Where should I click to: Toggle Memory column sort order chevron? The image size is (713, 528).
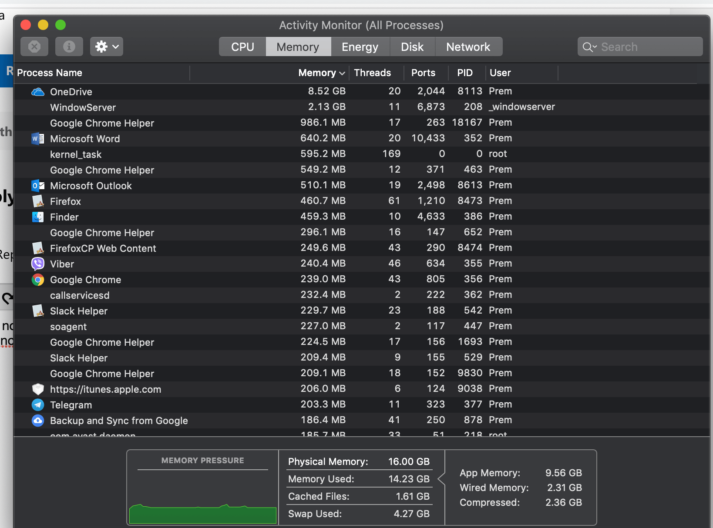pyautogui.click(x=342, y=73)
